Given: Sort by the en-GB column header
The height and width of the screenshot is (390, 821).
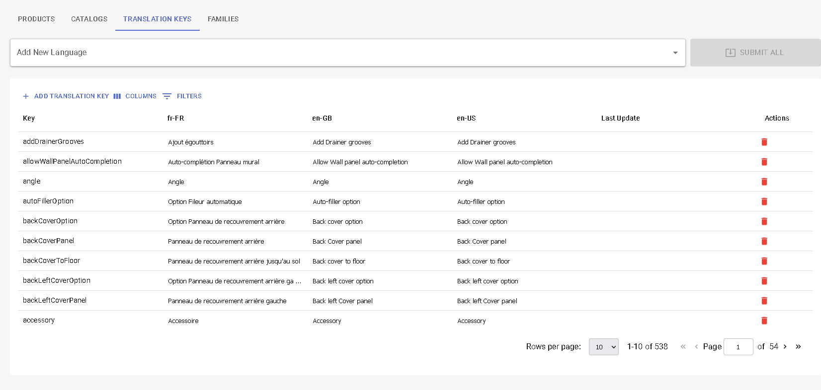Looking at the screenshot, I should point(322,118).
